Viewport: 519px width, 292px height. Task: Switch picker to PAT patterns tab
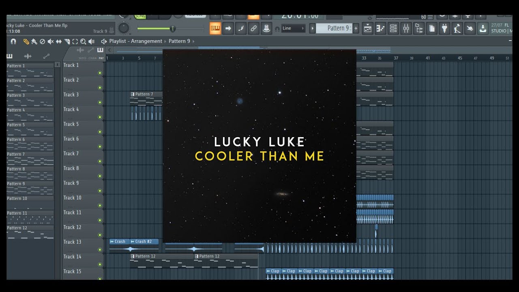pyautogui.click(x=101, y=58)
